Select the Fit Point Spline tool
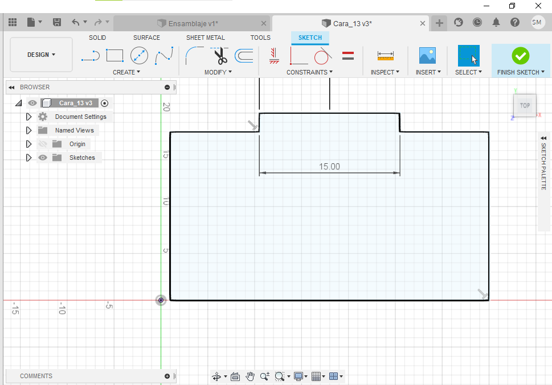 tap(164, 56)
